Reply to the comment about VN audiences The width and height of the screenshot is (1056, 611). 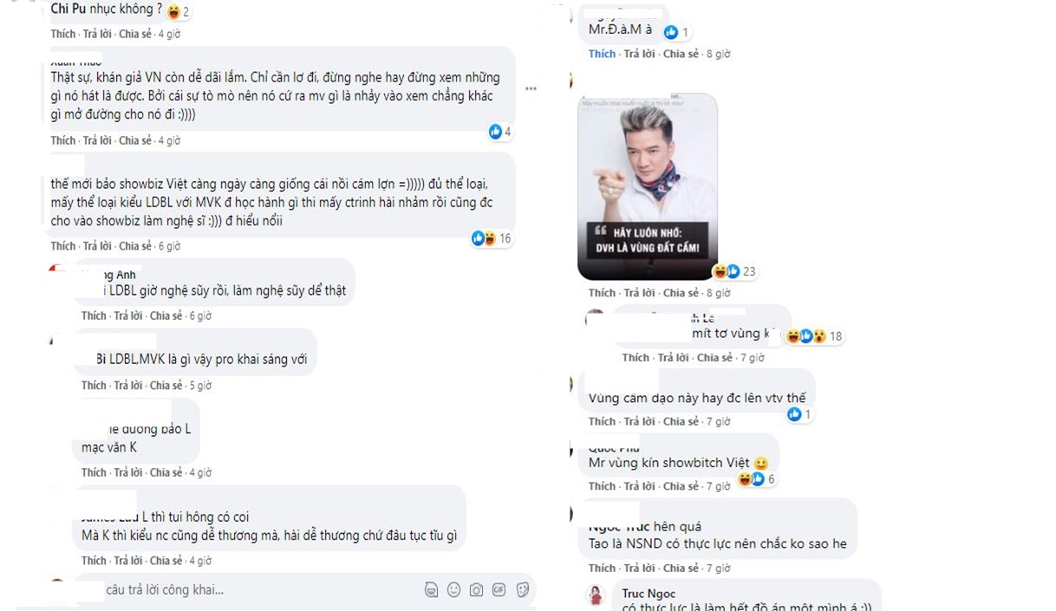click(x=97, y=140)
